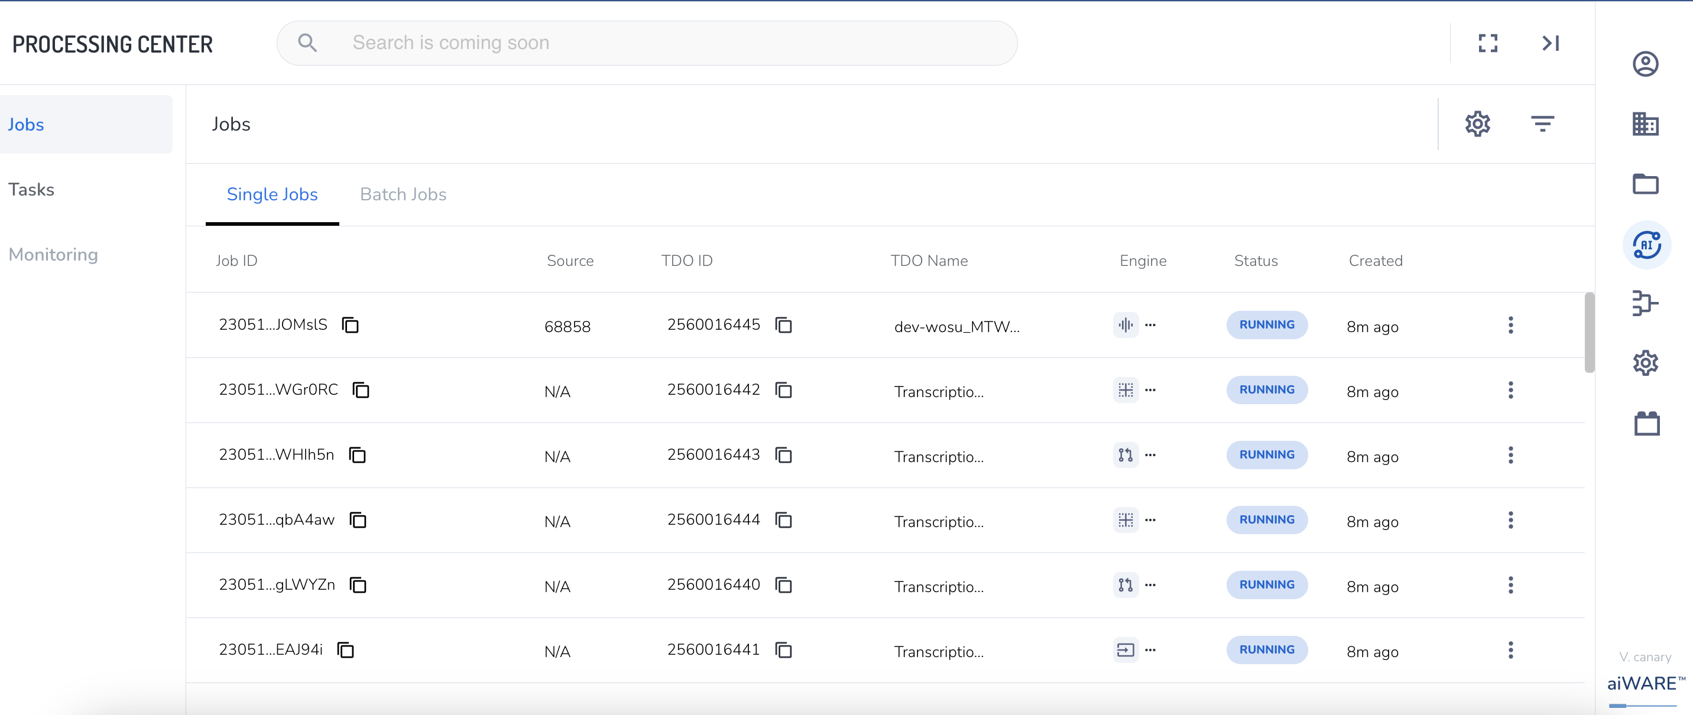Open the workflow automation icon
The height and width of the screenshot is (715, 1693).
pos(1645,303)
